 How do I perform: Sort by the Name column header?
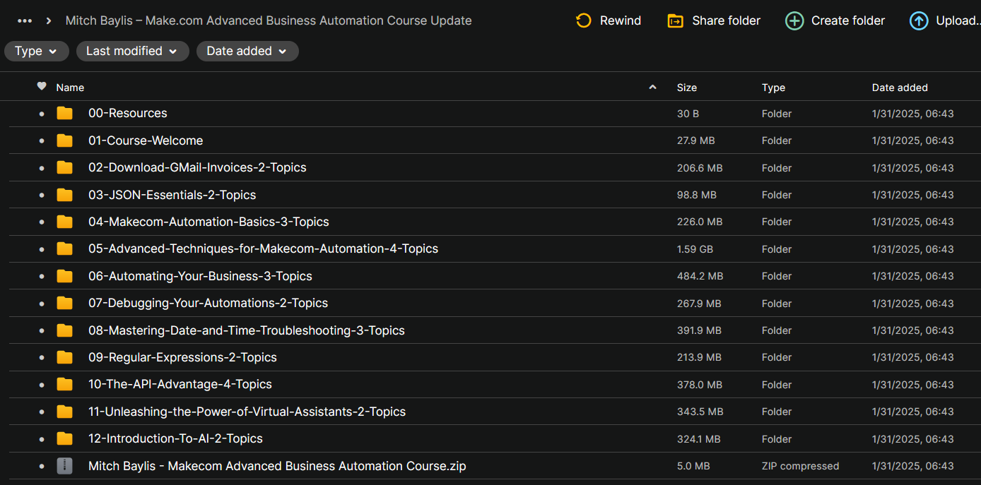(x=70, y=88)
